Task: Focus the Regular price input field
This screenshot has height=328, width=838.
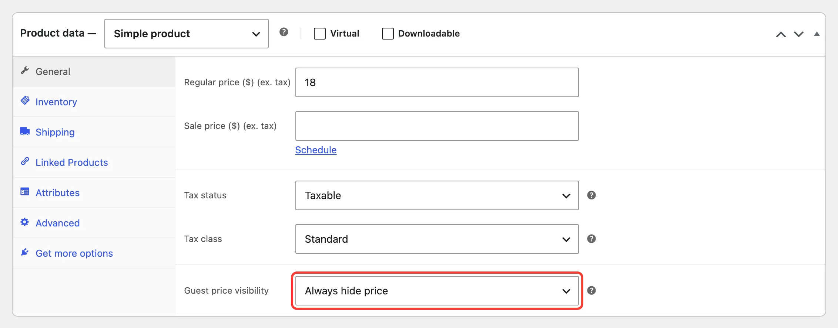Action: click(437, 82)
